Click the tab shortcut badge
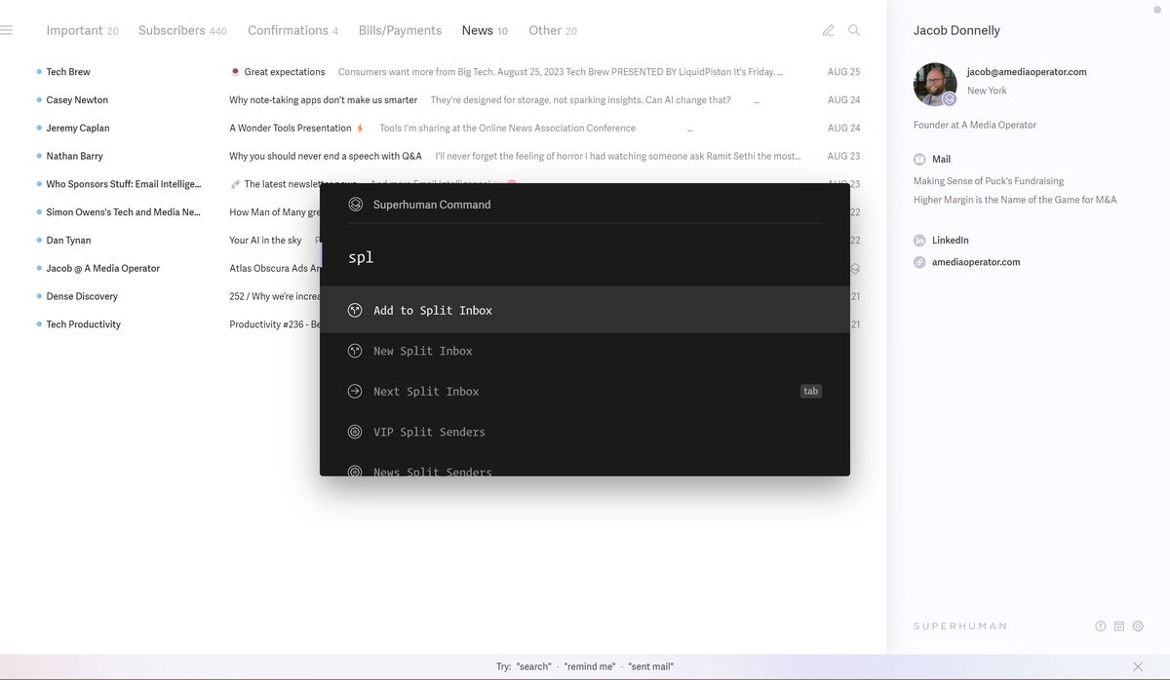The height and width of the screenshot is (680, 1170). 810,392
